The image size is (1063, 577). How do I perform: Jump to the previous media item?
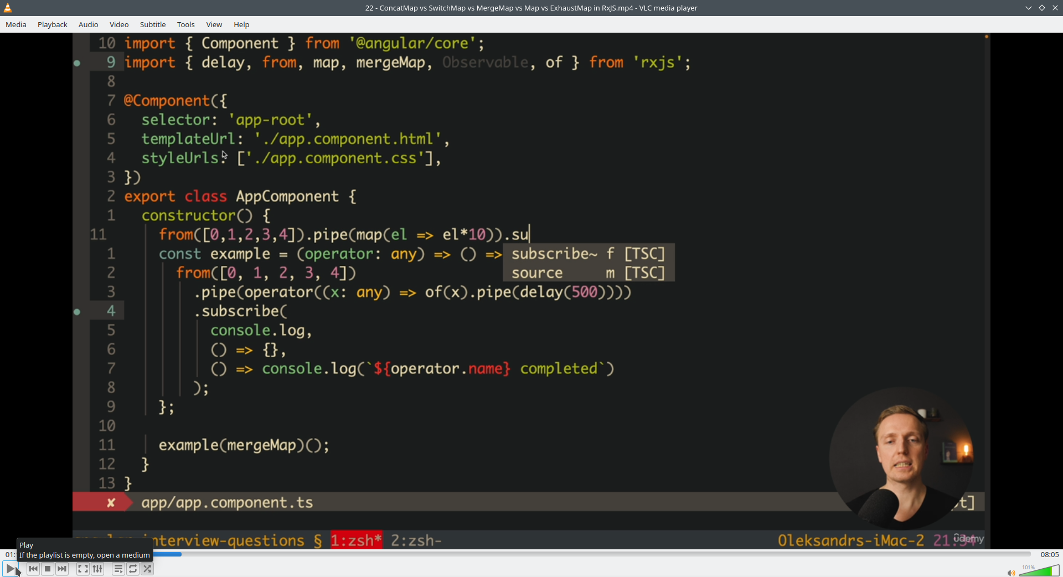[x=33, y=569]
